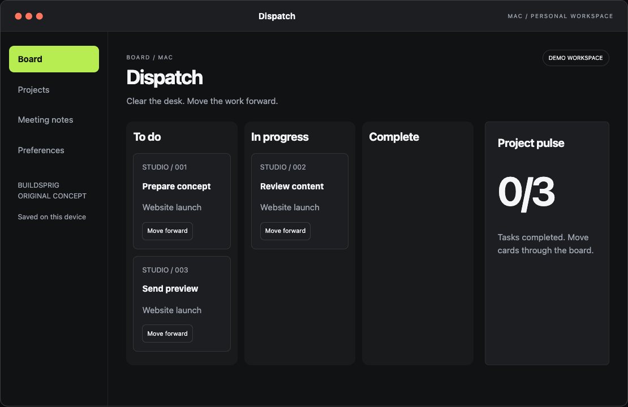Click the 0/3 tasks completed counter
The width and height of the screenshot is (628, 407).
click(526, 193)
